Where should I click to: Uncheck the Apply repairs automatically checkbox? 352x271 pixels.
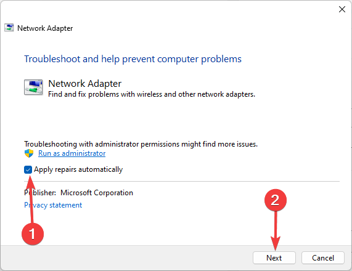point(28,170)
